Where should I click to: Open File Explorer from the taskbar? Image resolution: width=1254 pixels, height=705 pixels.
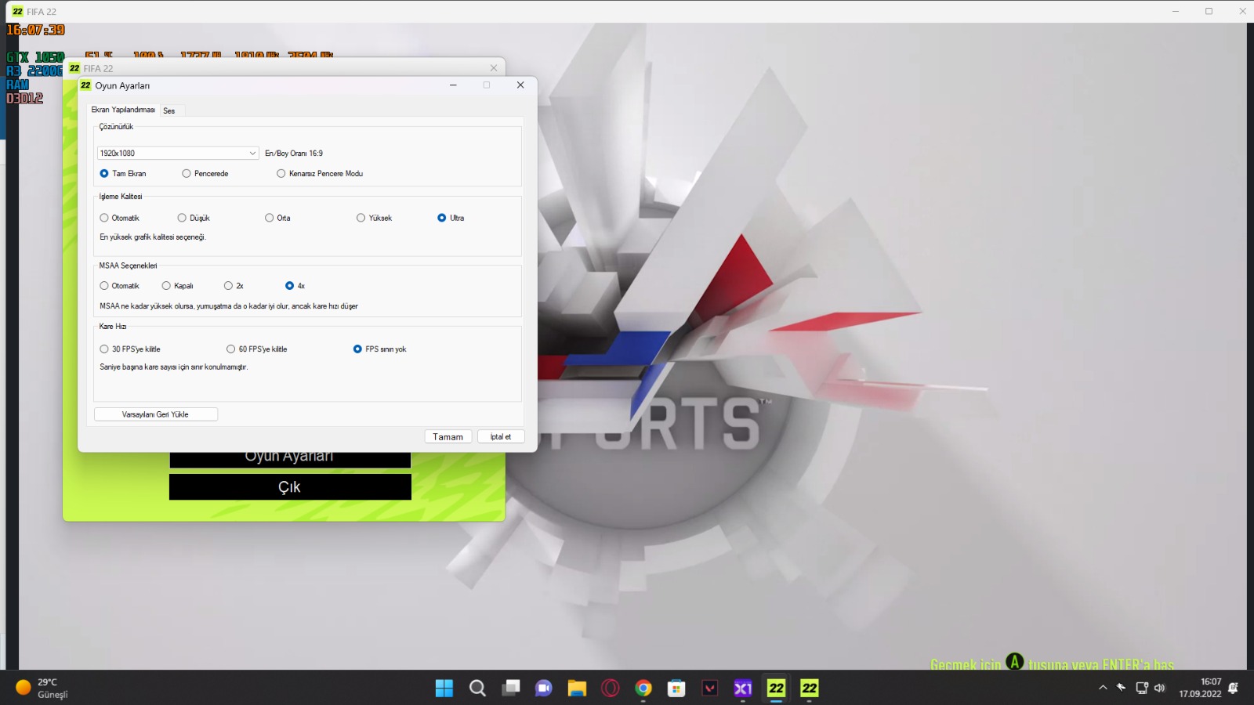[577, 688]
